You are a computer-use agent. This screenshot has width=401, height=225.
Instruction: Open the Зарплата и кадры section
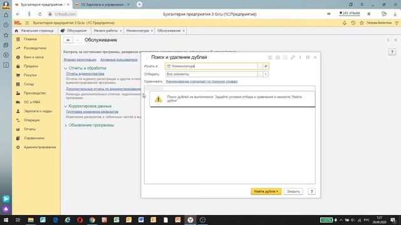pos(38,111)
